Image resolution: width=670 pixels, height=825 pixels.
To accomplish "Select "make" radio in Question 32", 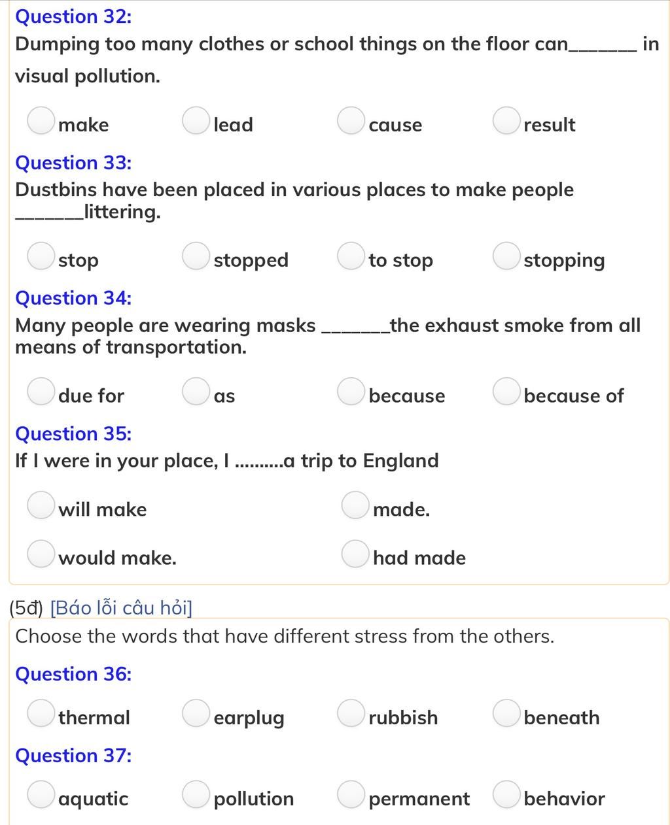I will point(41,121).
